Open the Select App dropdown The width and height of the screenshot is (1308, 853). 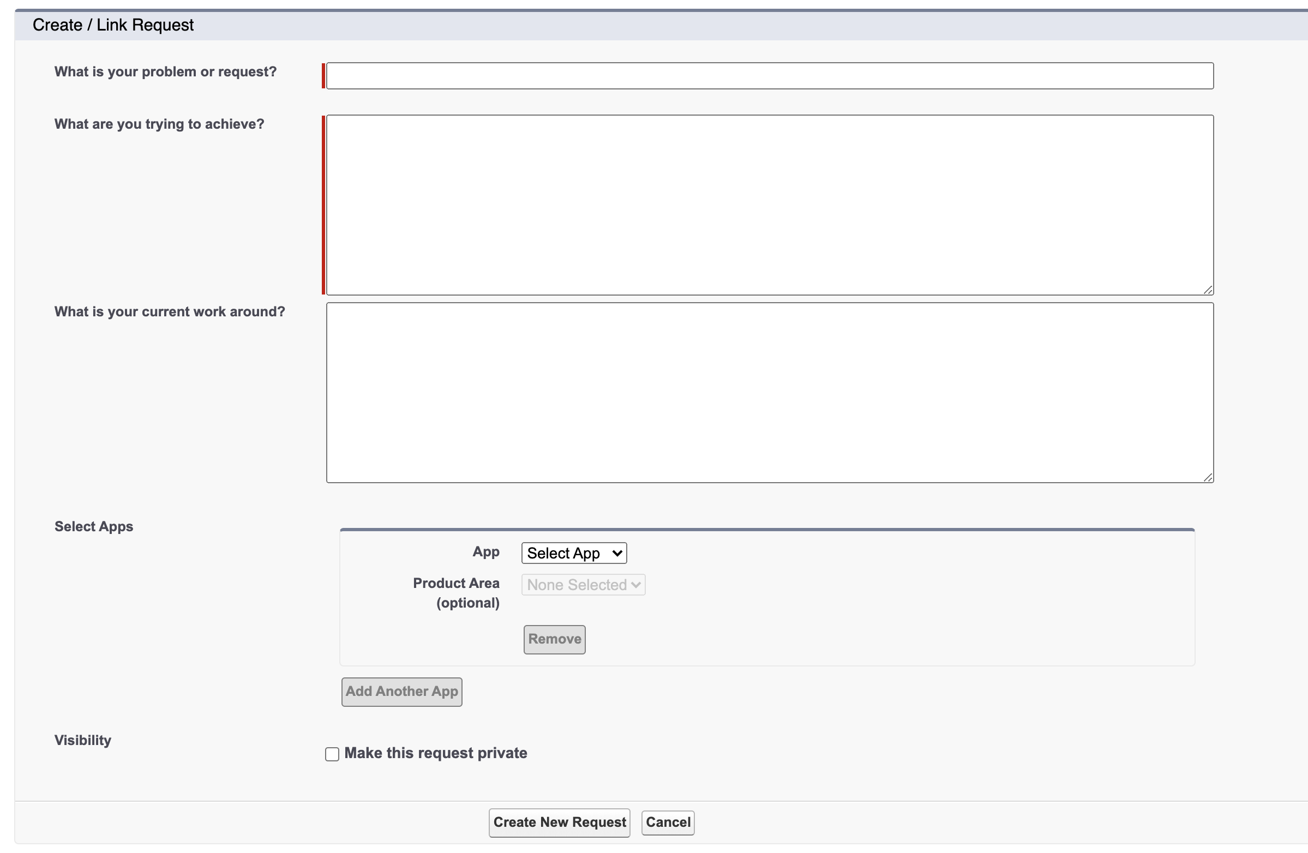[574, 553]
